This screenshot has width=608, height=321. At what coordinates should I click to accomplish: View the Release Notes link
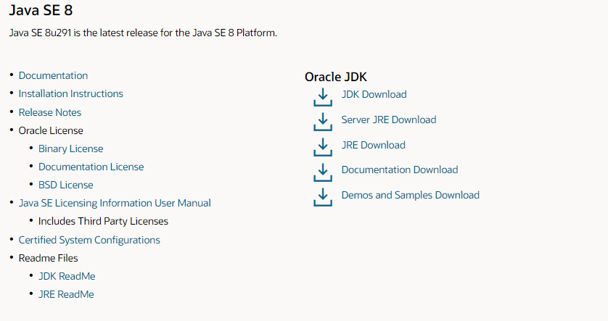coord(49,112)
